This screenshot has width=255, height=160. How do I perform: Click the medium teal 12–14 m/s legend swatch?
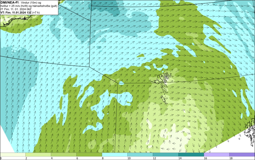[165, 155]
